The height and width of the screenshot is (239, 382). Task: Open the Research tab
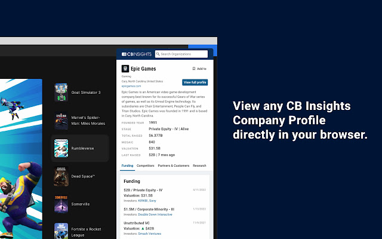pos(199,166)
